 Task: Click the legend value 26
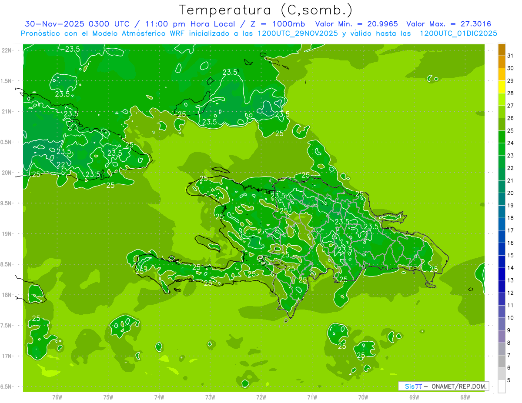(511, 118)
